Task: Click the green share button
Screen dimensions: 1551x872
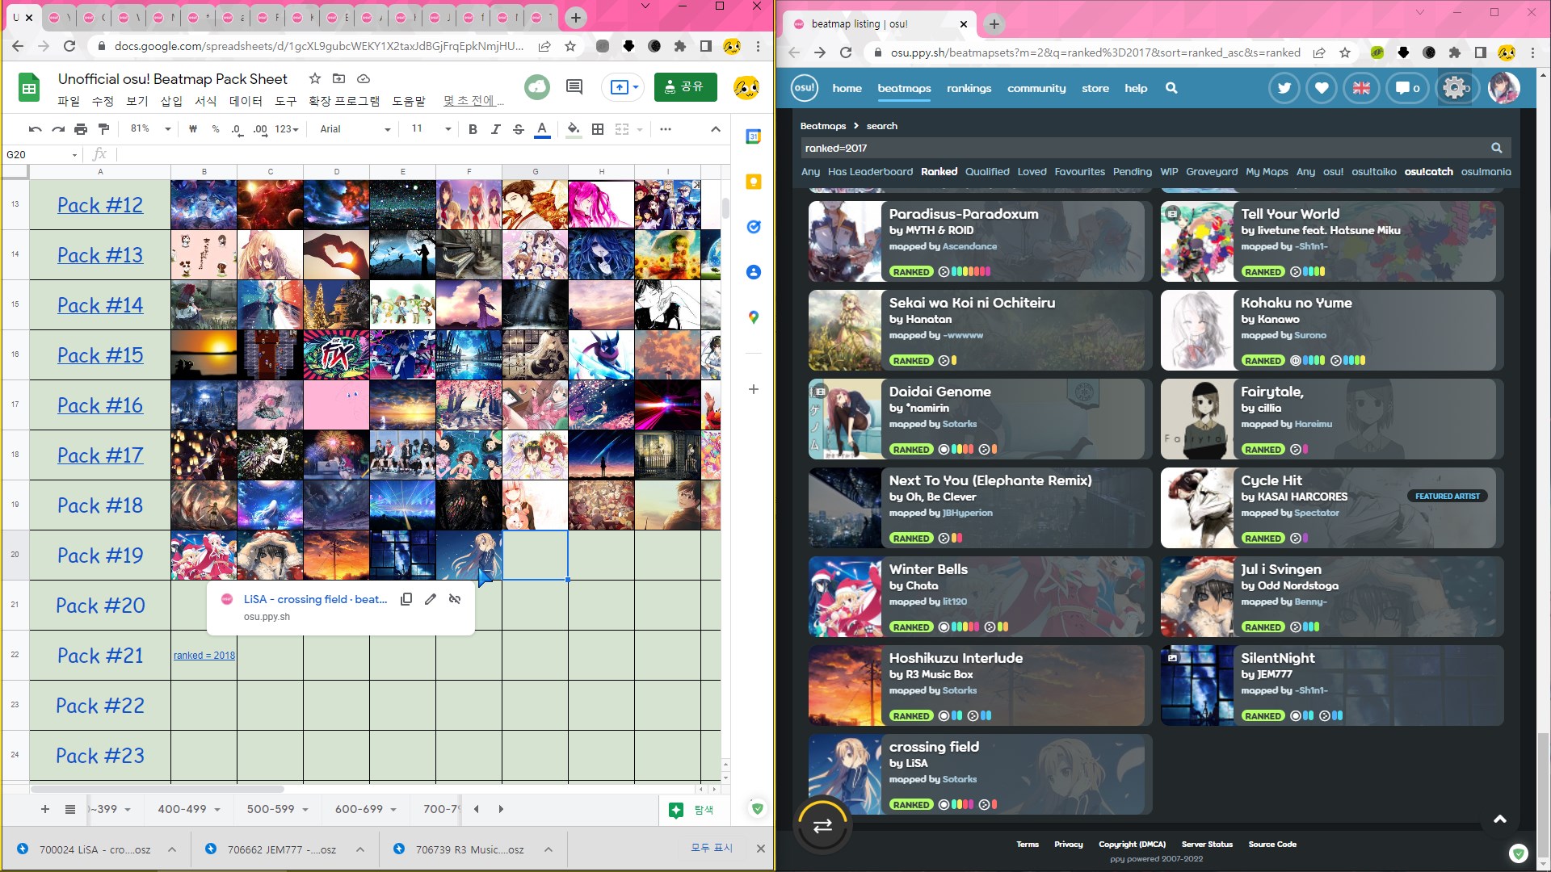Action: tap(685, 86)
